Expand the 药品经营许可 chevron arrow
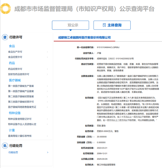The height and width of the screenshot is (168, 162). (x=48, y=69)
